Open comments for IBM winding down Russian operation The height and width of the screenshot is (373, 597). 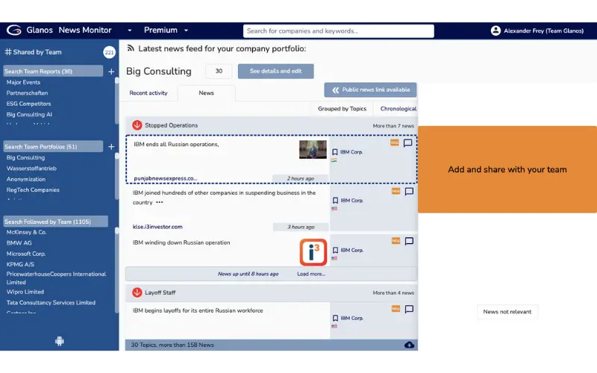409,241
